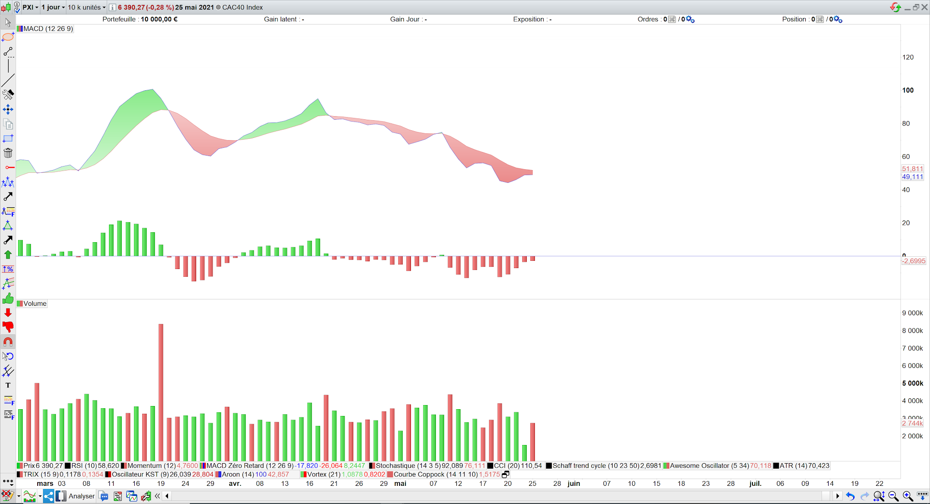Toggle the magnet snap mode

tap(8, 342)
